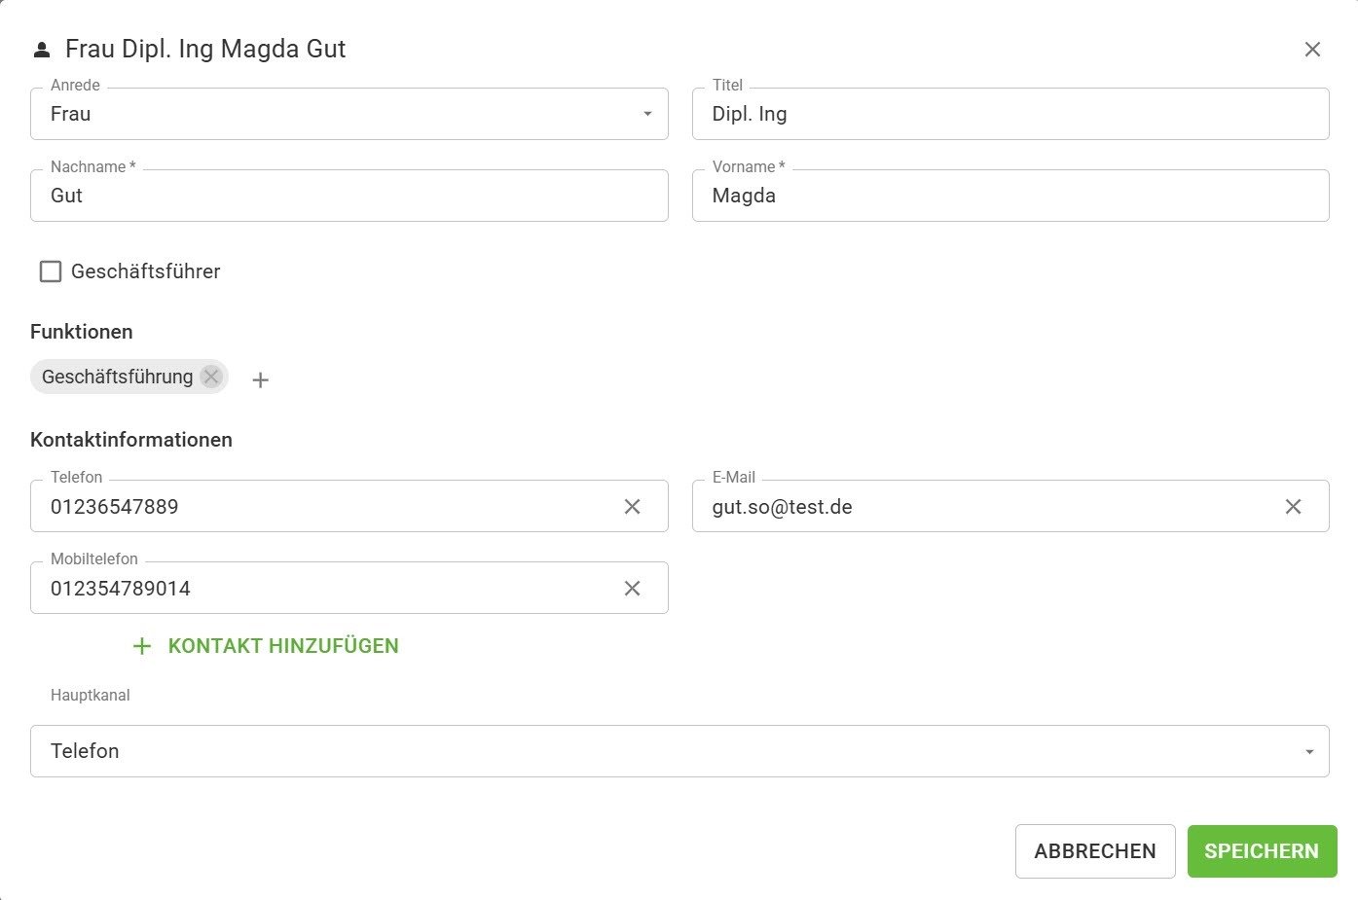Enable the Geschäftsführer checkbox

[51, 271]
